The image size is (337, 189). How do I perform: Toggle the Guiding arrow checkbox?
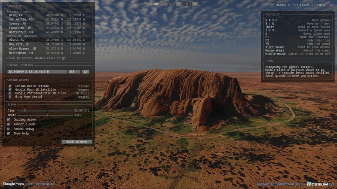[x=9, y=119]
